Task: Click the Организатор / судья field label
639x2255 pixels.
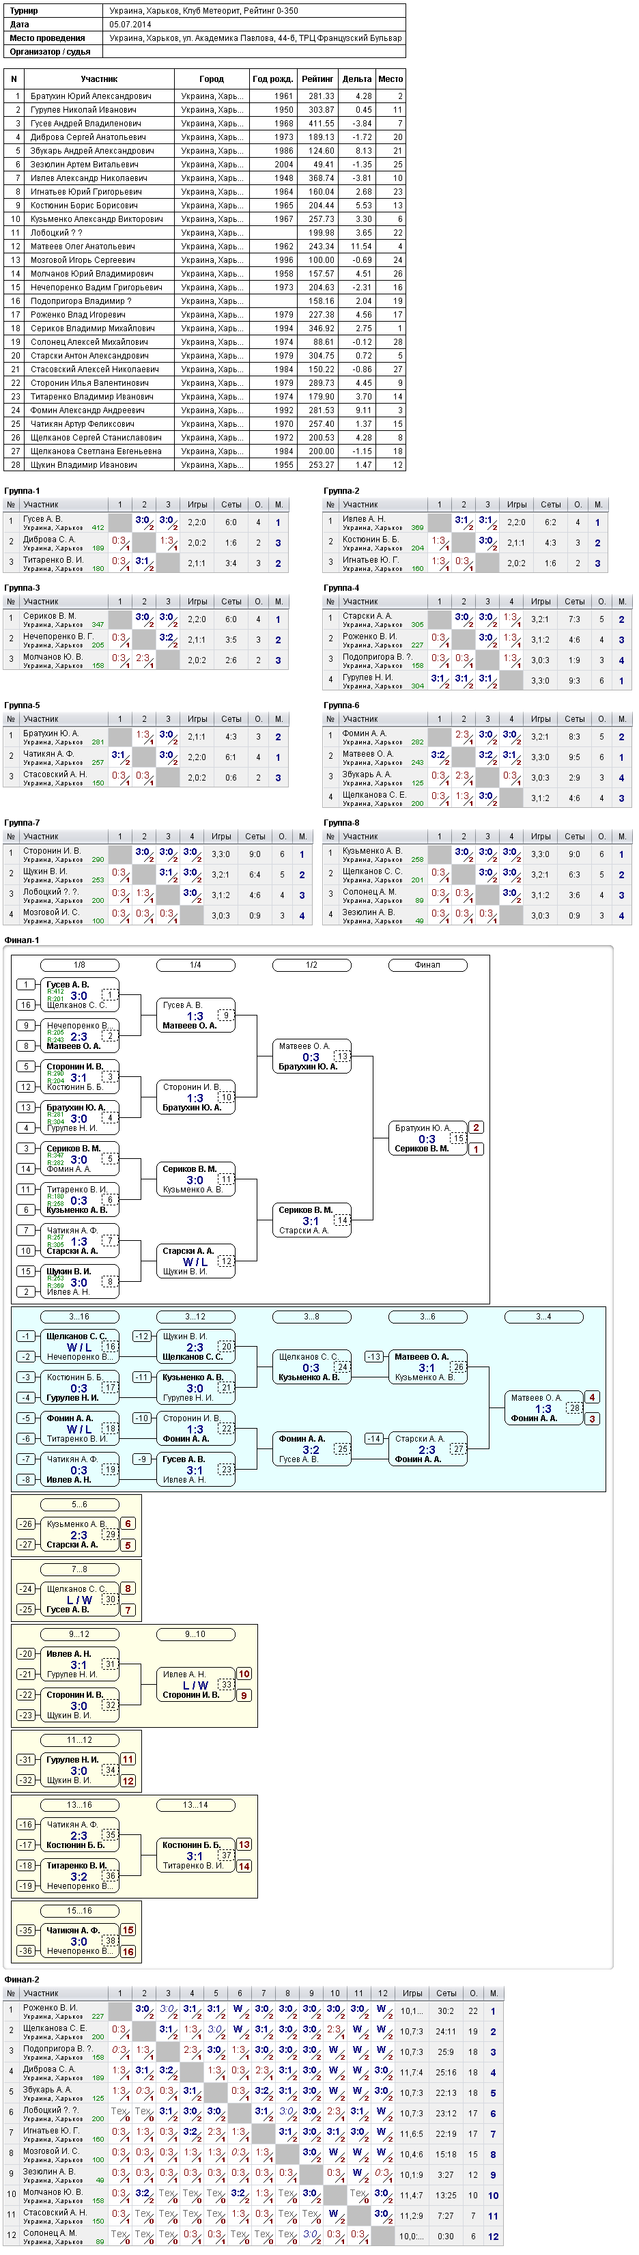Action: point(50,52)
